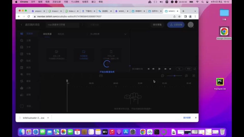Open the 书签 menu in menu bar
Screen dimensions: 244x137
pos(66,2)
